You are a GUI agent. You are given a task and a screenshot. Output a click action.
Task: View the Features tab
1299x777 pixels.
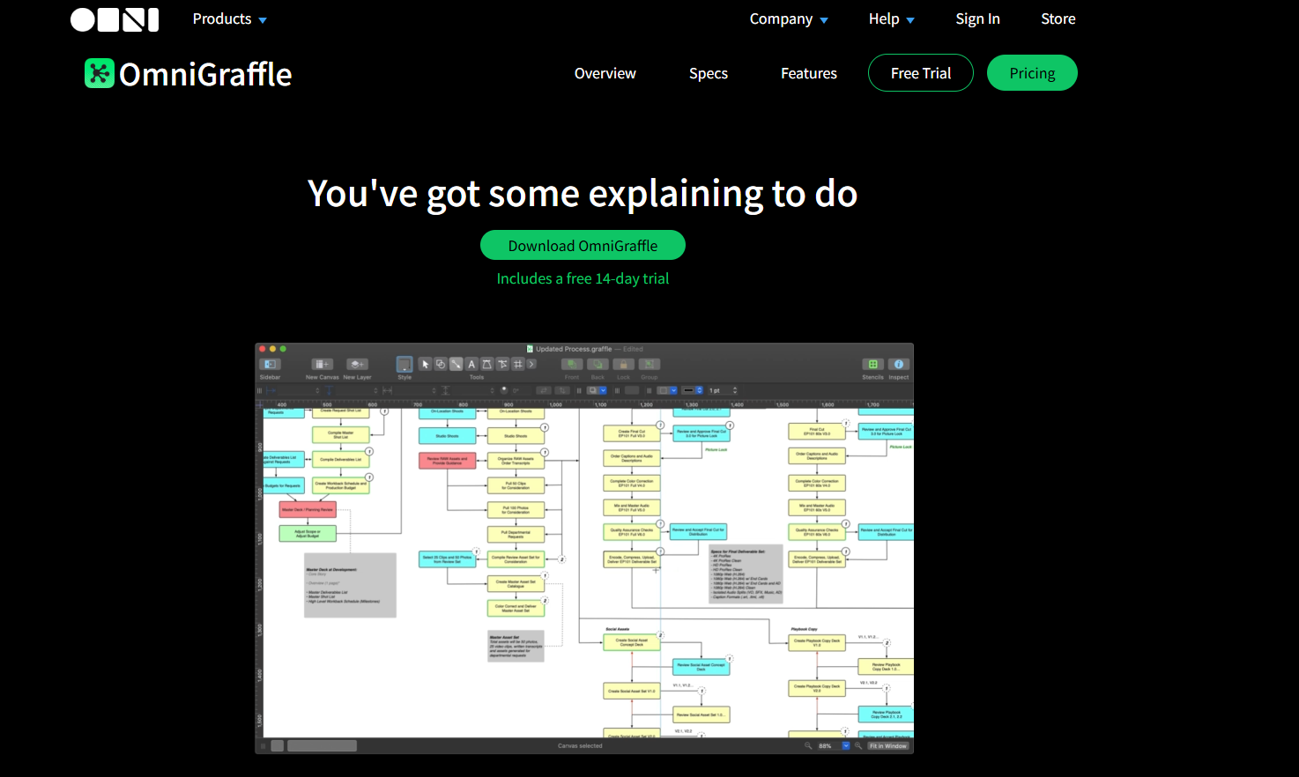(x=809, y=73)
